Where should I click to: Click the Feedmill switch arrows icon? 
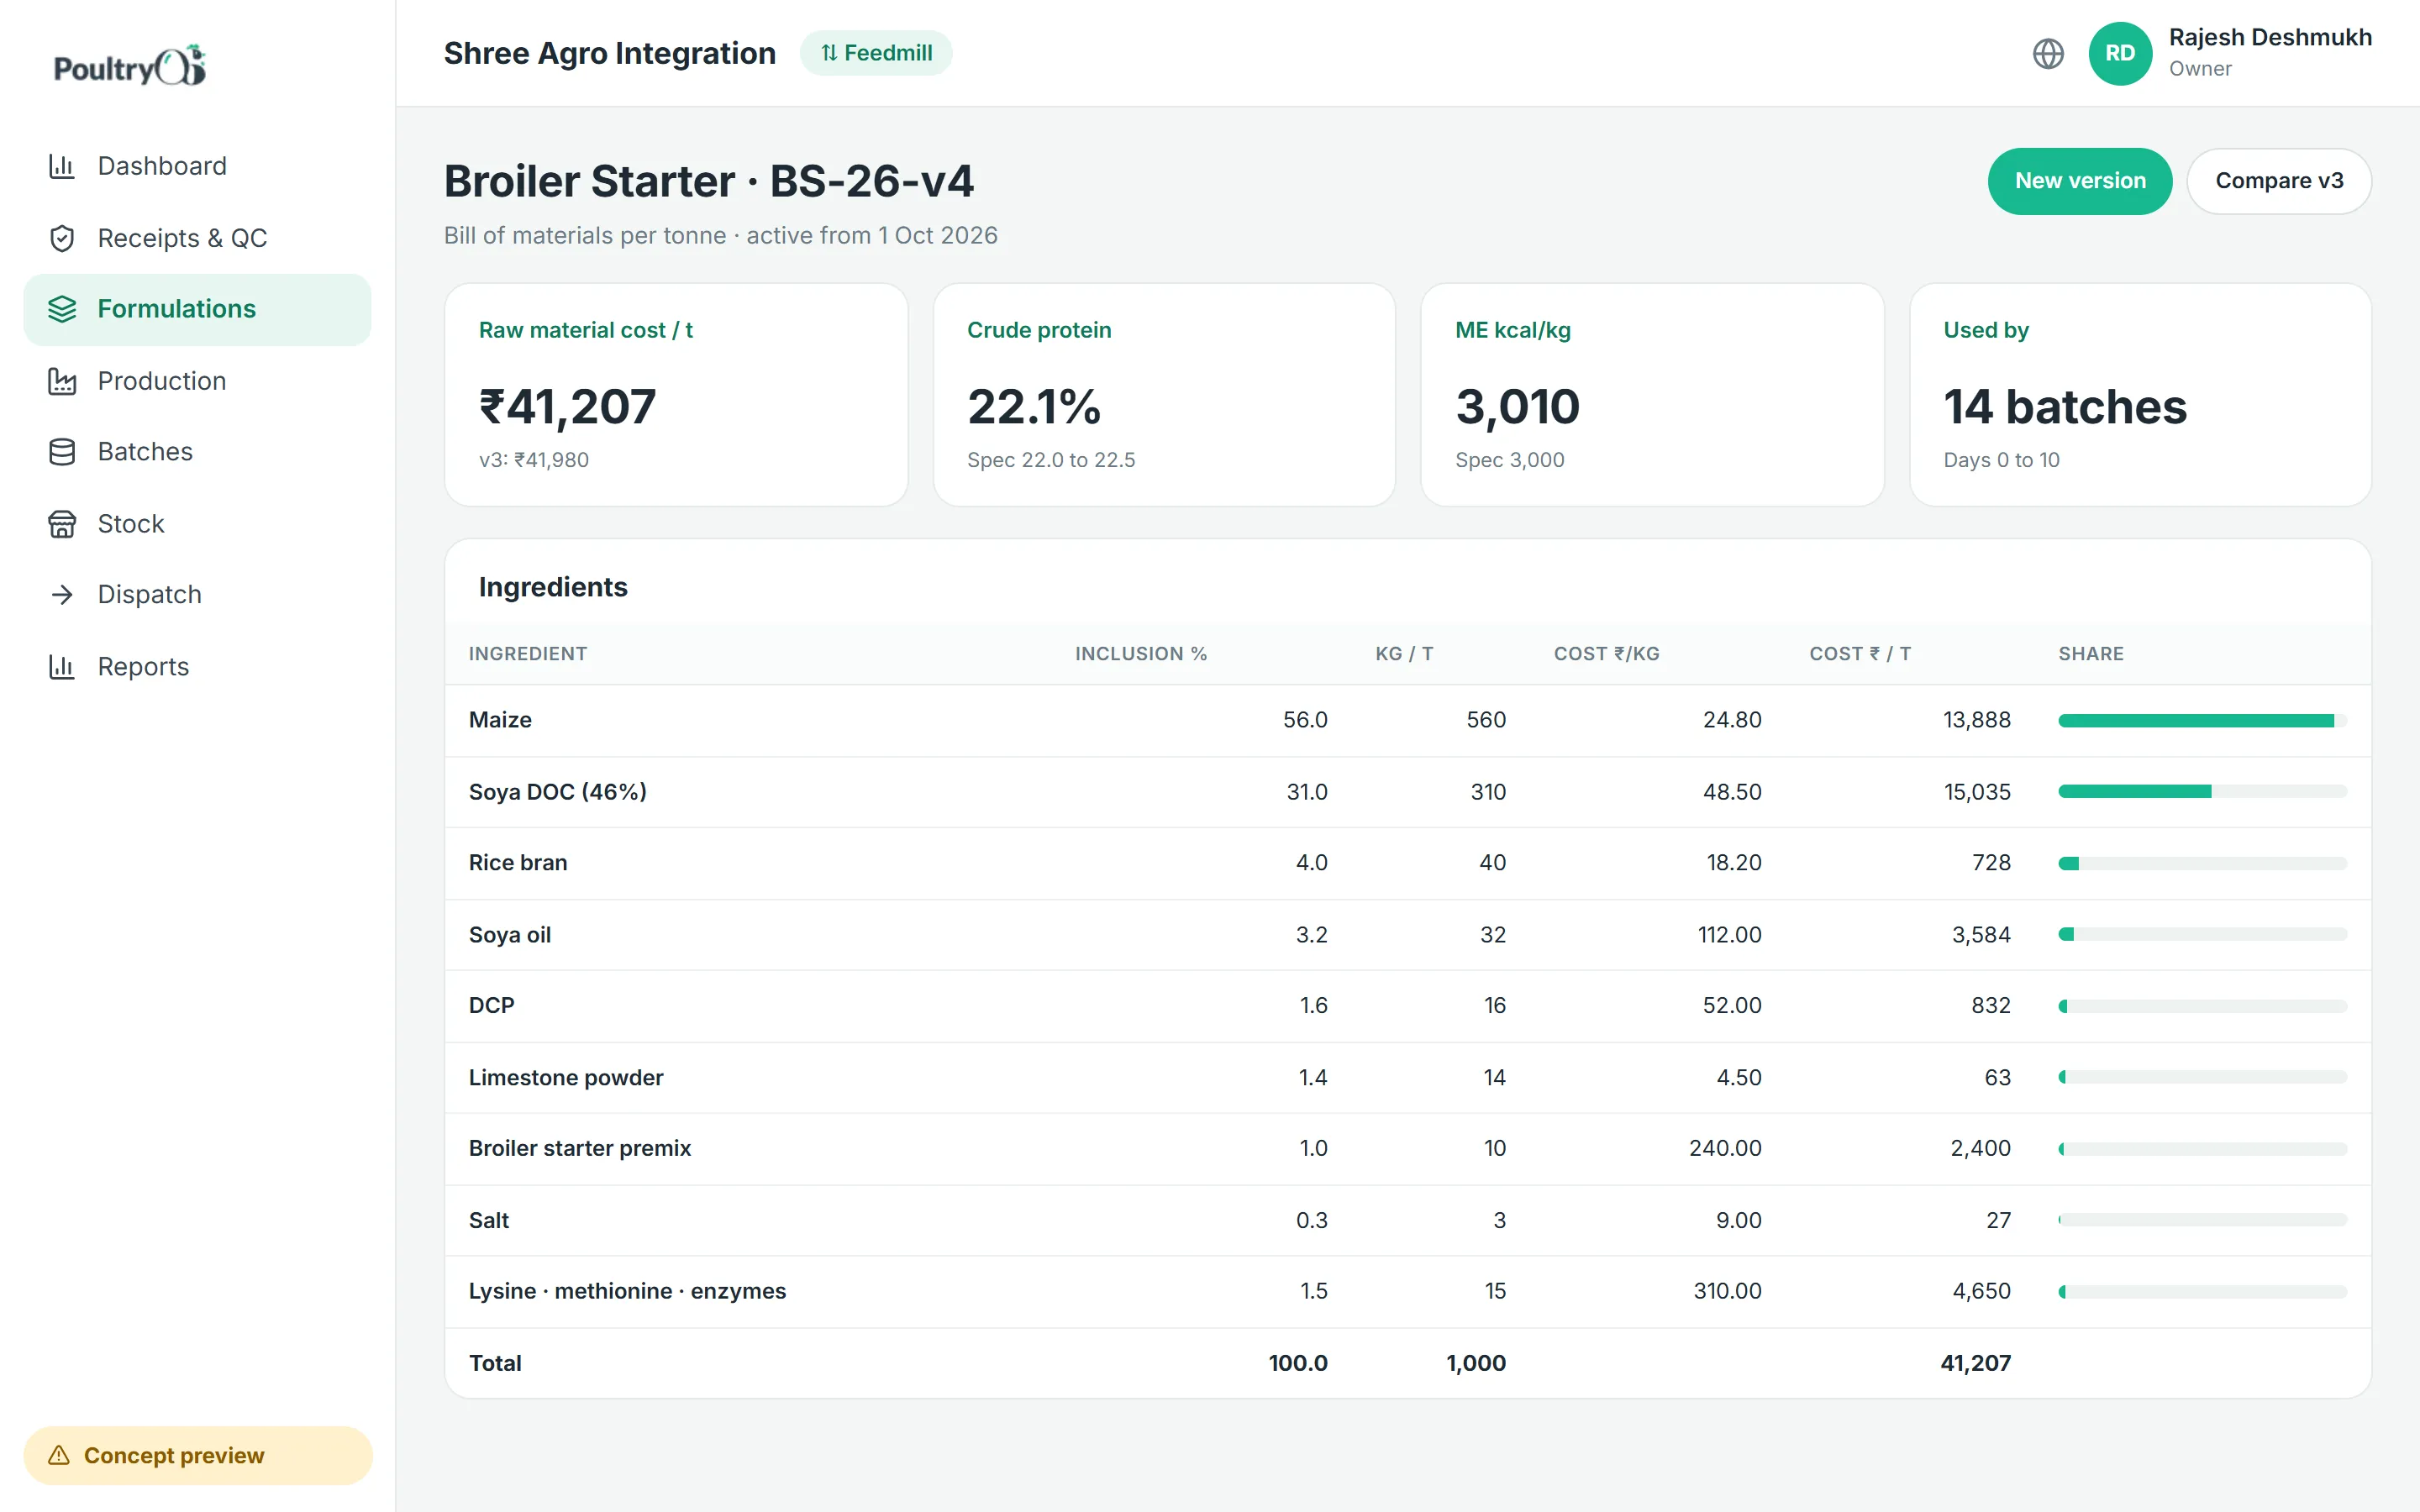[829, 53]
